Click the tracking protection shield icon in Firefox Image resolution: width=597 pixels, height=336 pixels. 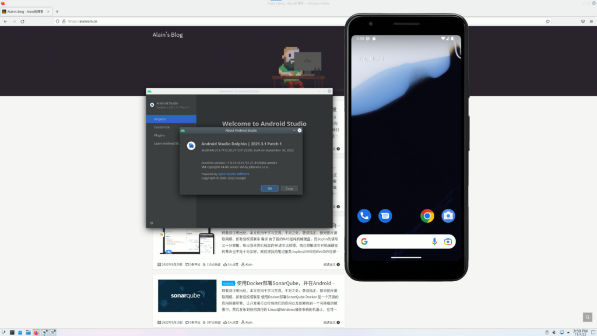point(58,22)
